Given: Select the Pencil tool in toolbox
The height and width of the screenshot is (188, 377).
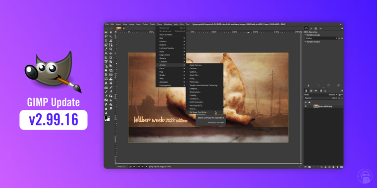Looking at the screenshot, I should pyautogui.click(x=111, y=88).
